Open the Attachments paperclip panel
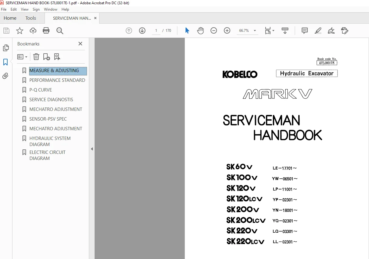The image size is (369, 259). [x=5, y=76]
